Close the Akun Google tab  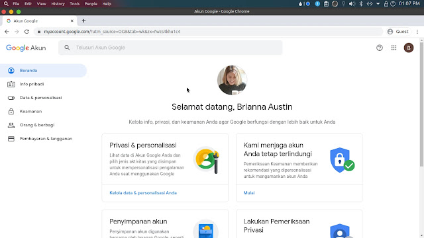click(72, 20)
